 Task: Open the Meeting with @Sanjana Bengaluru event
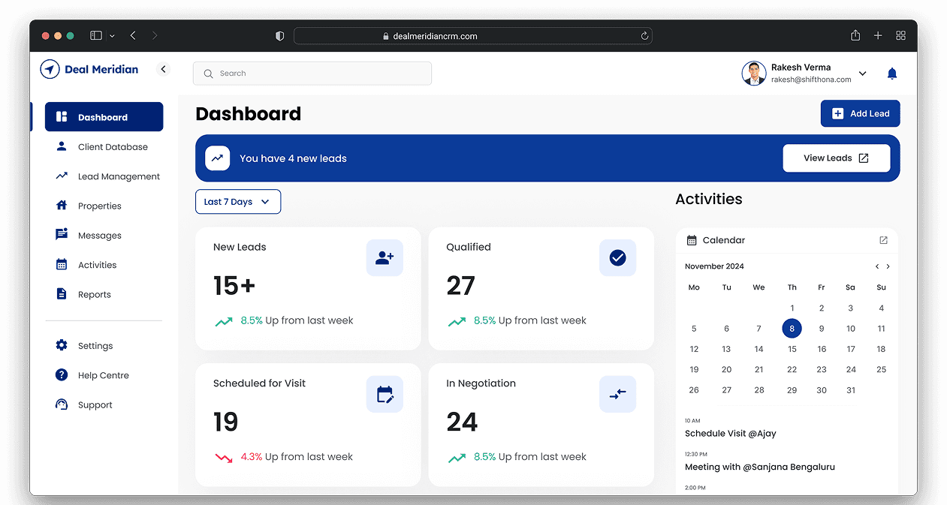(x=760, y=467)
